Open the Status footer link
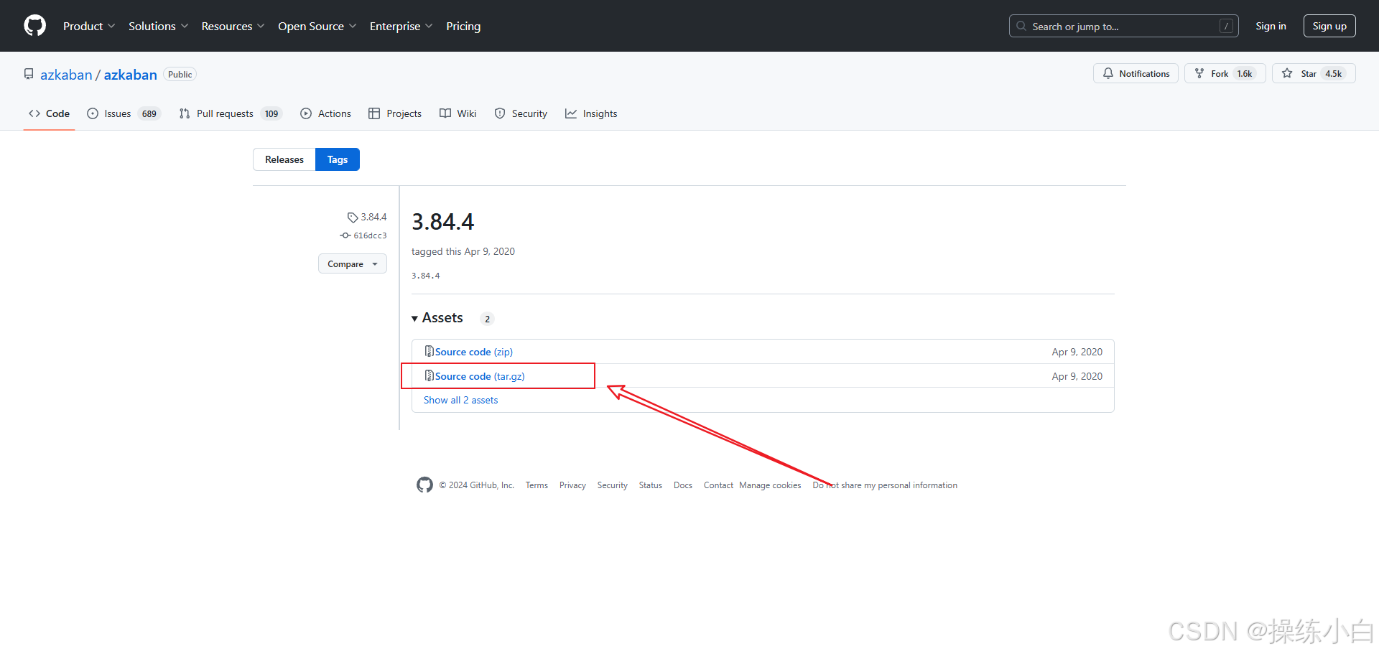1379x654 pixels. [x=651, y=485]
